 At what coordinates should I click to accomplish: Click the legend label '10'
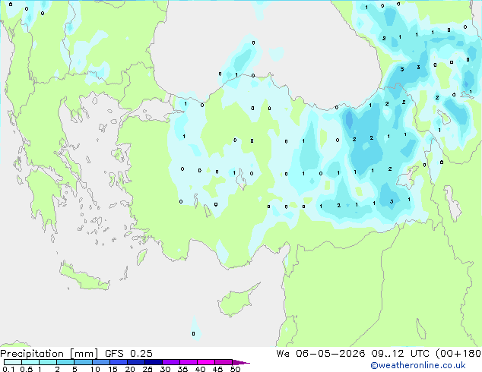(x=95, y=369)
